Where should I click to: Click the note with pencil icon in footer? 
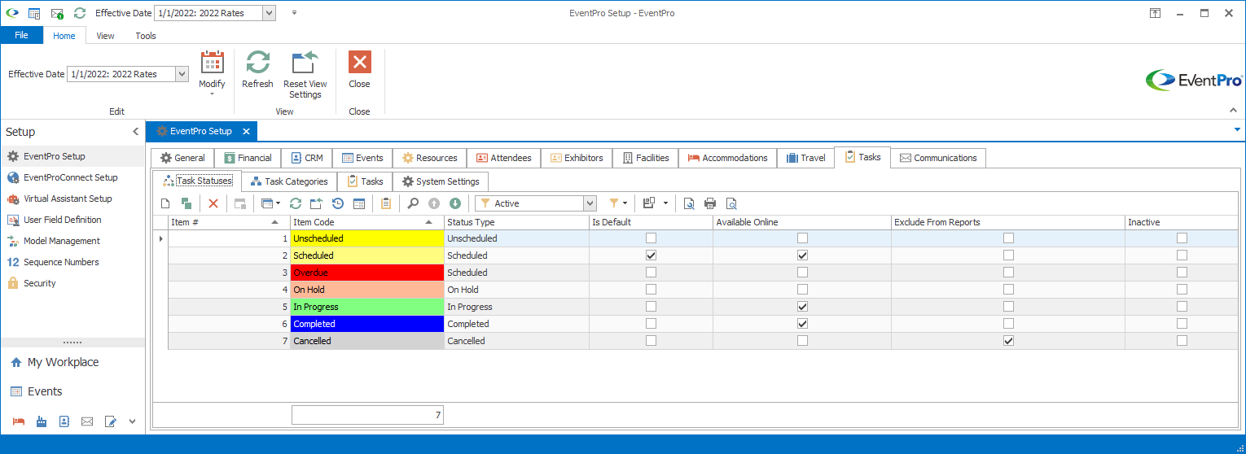(111, 421)
